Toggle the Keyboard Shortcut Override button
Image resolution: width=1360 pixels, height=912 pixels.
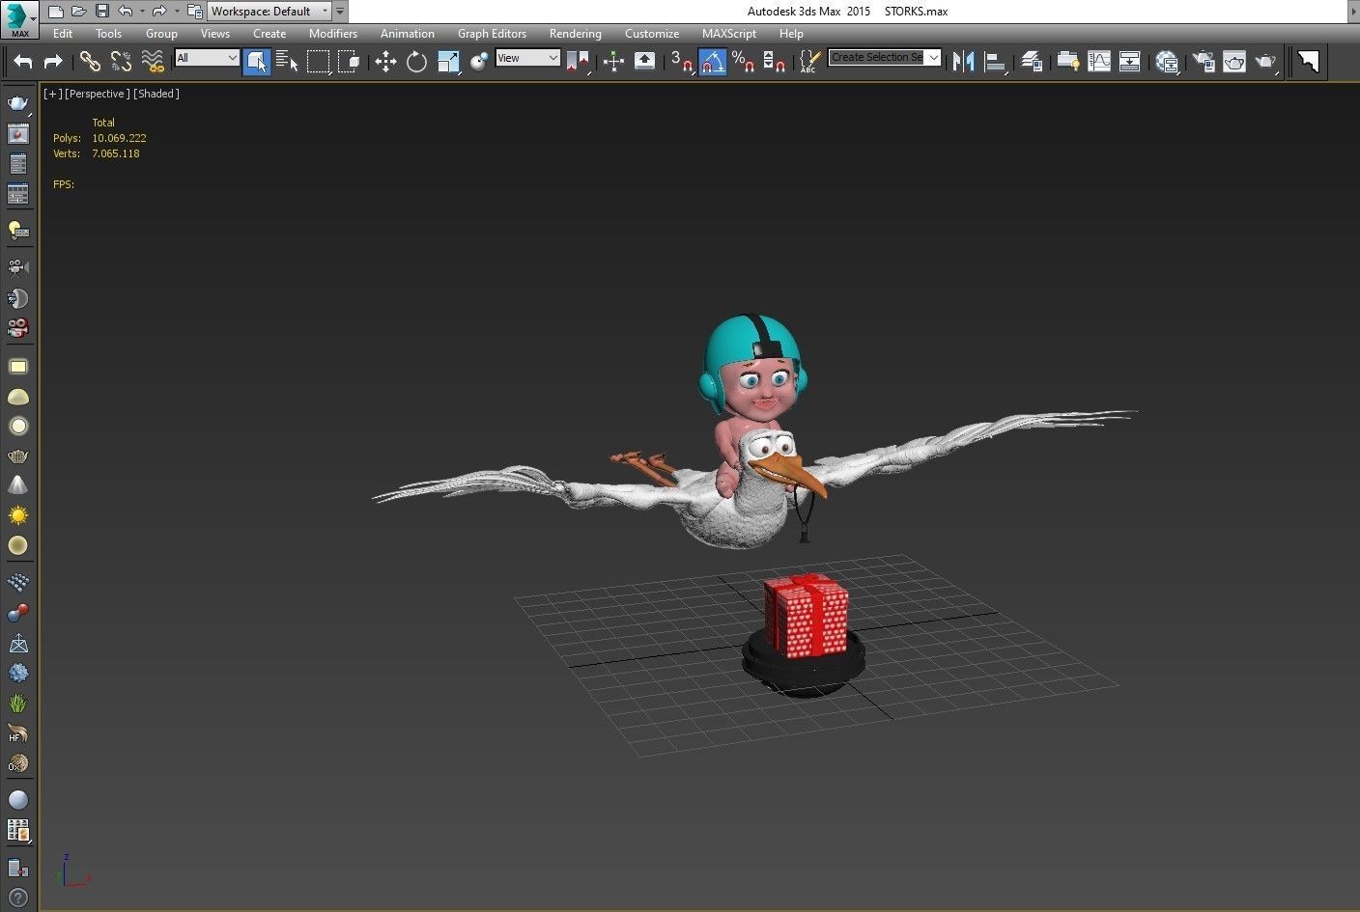(644, 62)
